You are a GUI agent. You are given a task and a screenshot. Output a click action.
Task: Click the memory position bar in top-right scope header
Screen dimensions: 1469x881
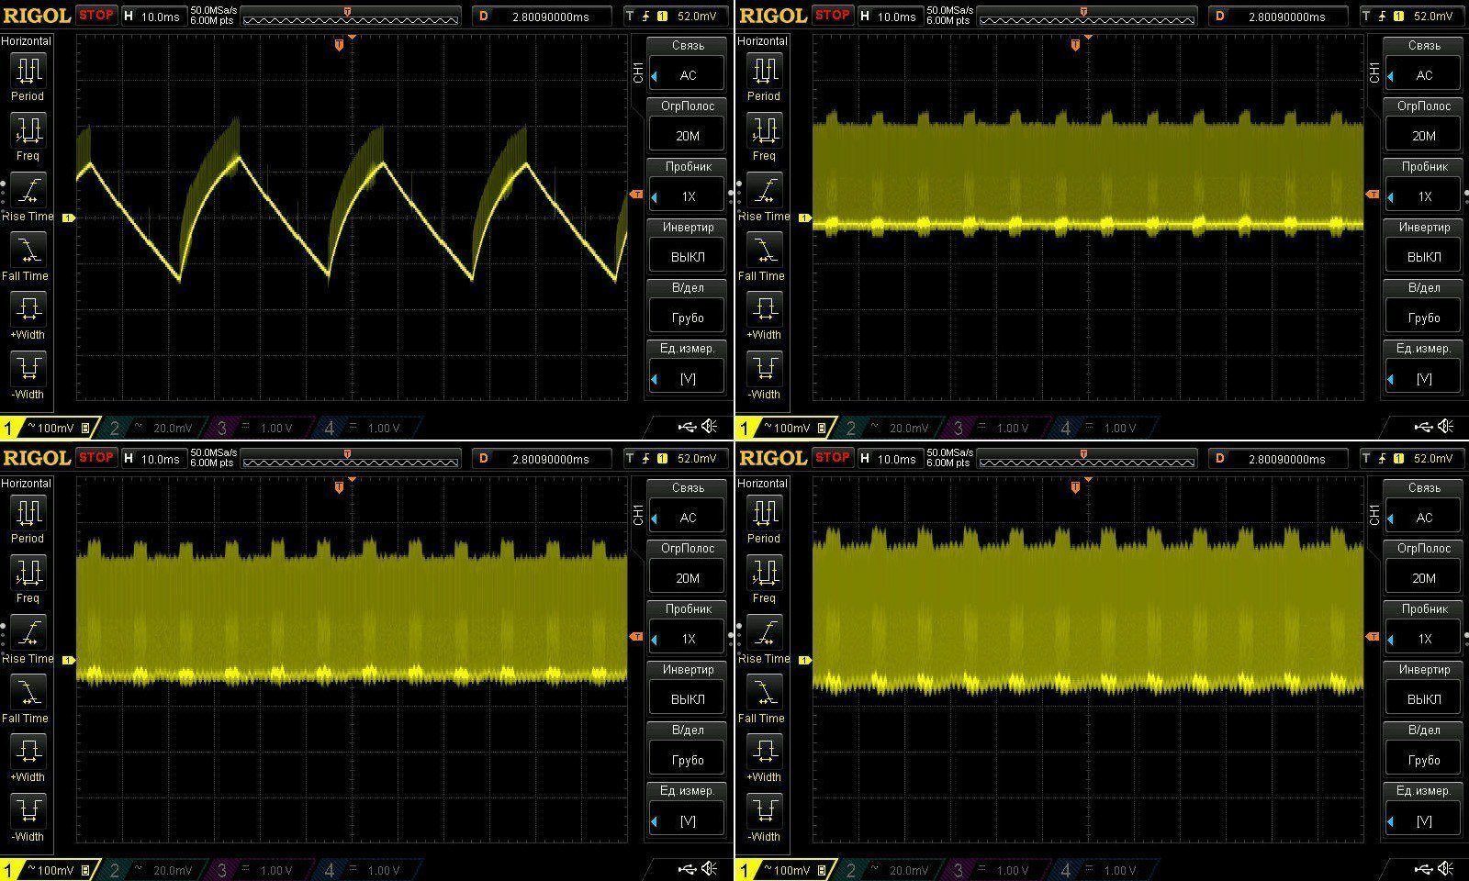(1086, 17)
